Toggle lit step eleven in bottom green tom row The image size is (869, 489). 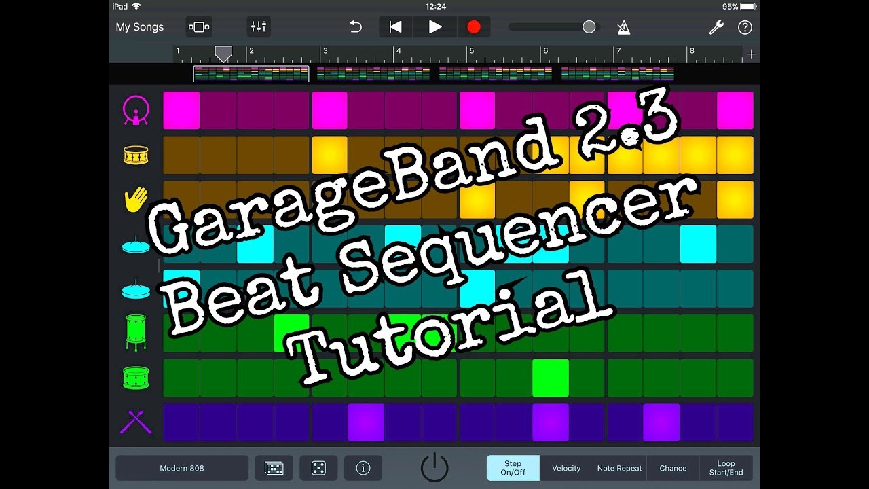point(551,378)
